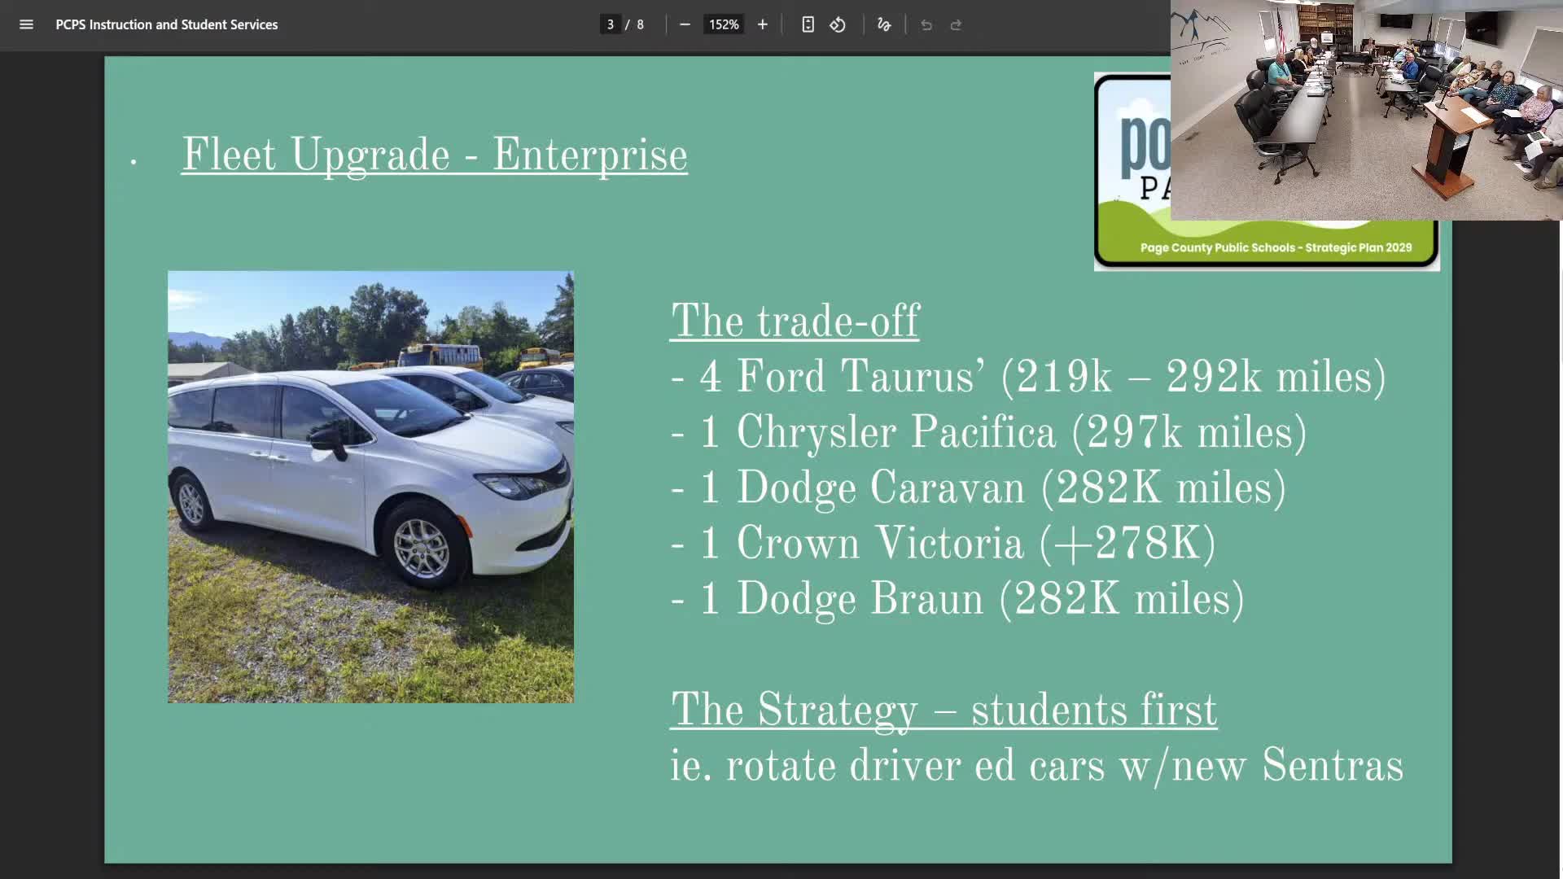Click The Strategy – students first heading
This screenshot has width=1563, height=879.
coord(943,710)
